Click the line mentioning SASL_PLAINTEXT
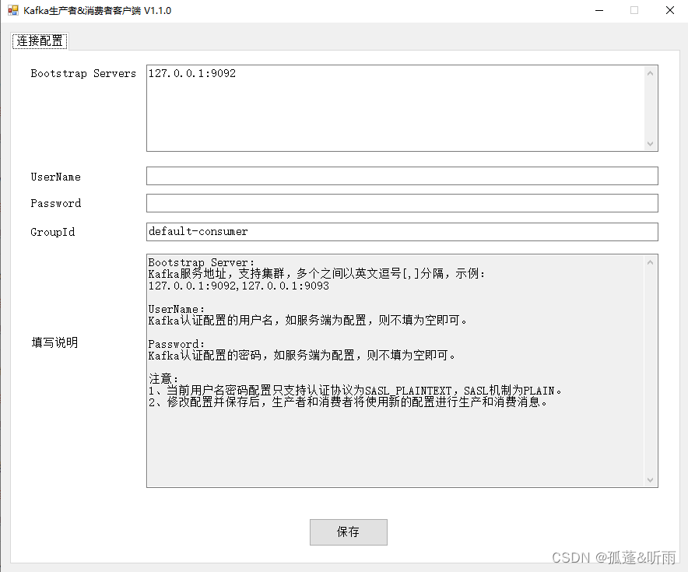This screenshot has height=572, width=688. tap(355, 391)
